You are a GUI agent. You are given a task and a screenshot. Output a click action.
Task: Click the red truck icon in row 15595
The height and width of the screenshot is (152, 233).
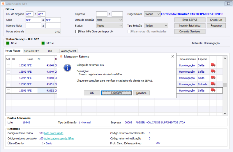click(213, 84)
